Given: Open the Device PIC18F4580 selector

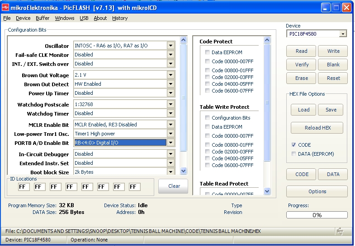Looking at the screenshot, I should click(343, 34).
